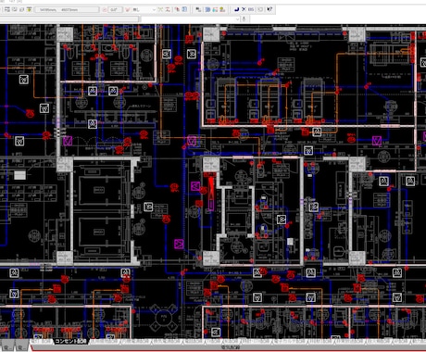Click the yellow and green toolbar icon

coord(222,9)
